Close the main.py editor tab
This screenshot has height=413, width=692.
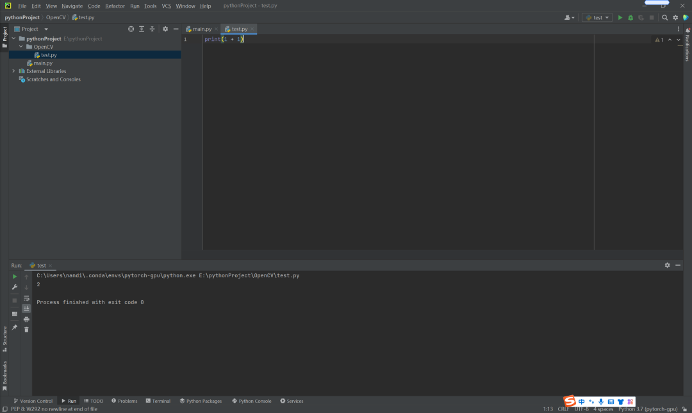[x=216, y=29]
